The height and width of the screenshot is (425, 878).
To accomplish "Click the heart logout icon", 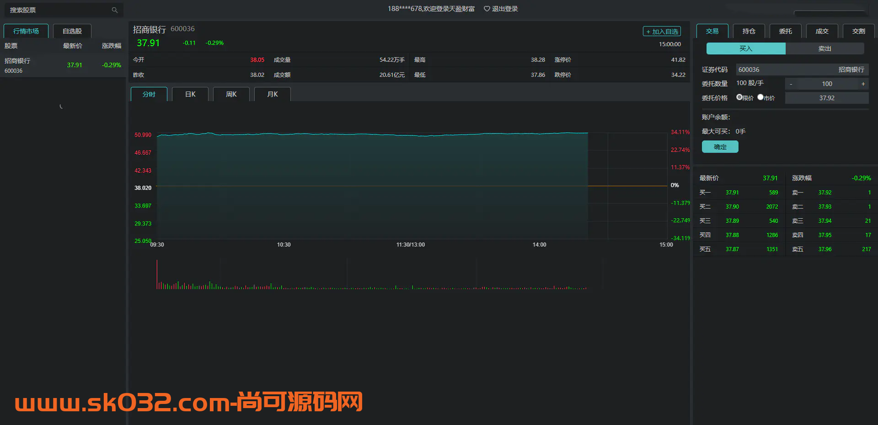I will point(487,9).
